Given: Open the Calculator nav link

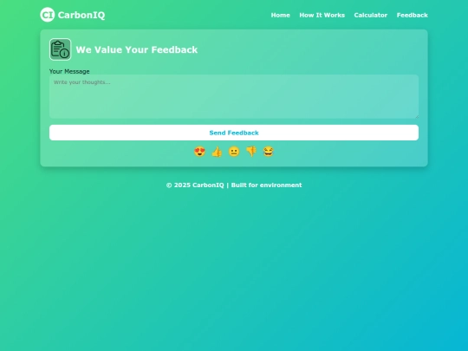Looking at the screenshot, I should click(371, 16).
